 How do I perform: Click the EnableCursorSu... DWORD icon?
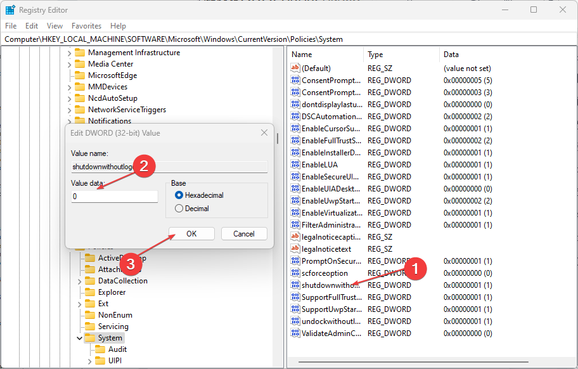point(295,128)
